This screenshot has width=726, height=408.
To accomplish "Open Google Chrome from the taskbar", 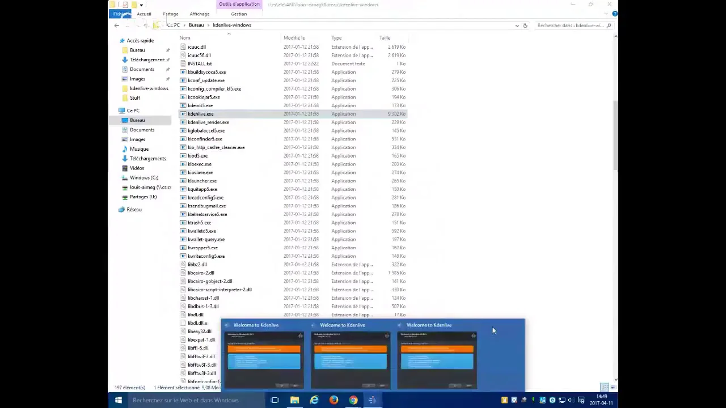I will coord(353,400).
